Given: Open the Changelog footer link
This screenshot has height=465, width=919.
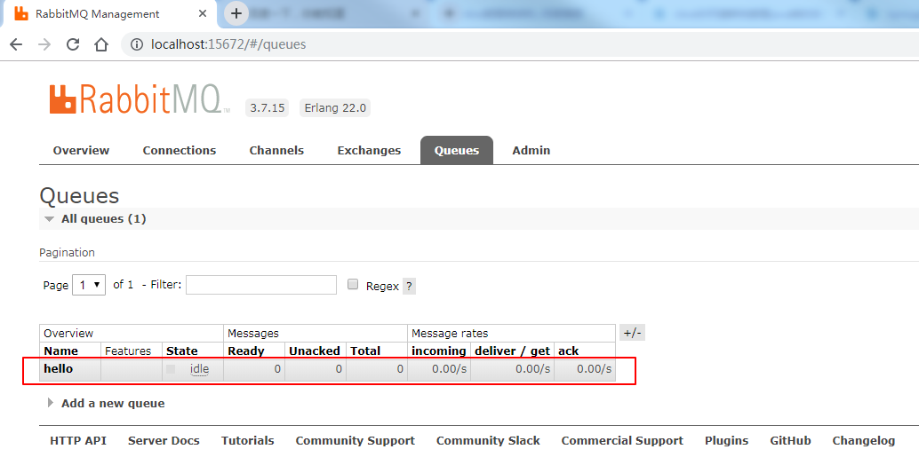Looking at the screenshot, I should pos(864,440).
